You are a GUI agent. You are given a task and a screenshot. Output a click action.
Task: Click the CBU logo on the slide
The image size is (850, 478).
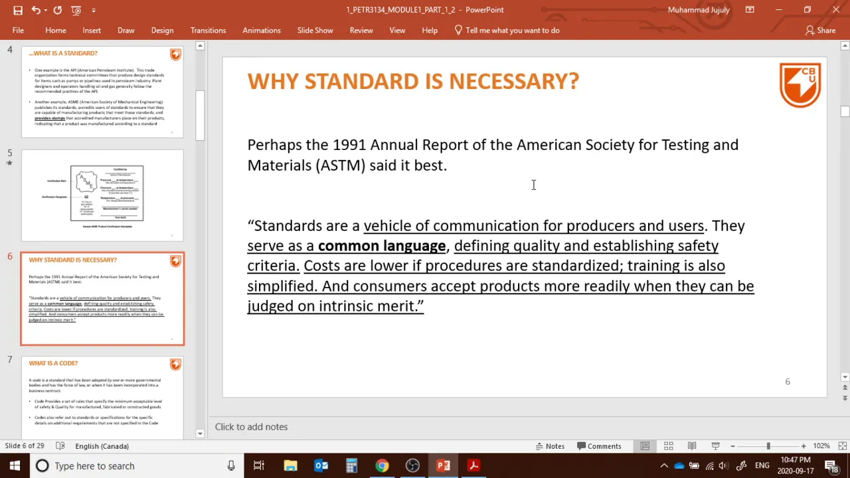point(800,84)
